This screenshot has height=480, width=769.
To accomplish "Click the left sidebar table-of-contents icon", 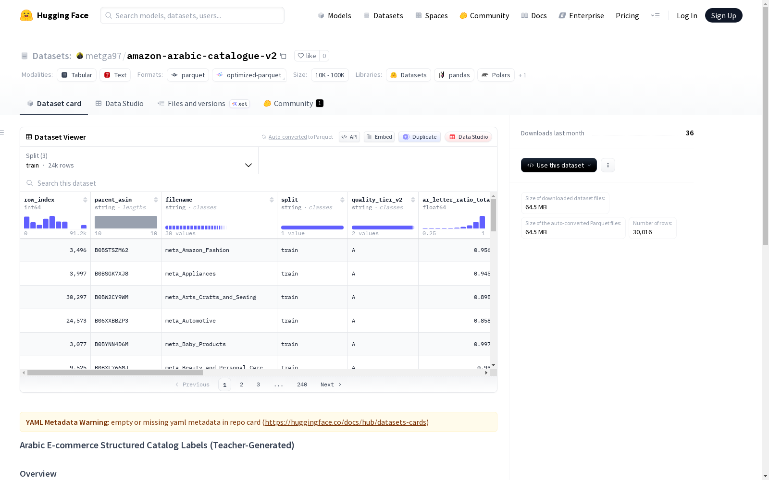I will point(2,132).
